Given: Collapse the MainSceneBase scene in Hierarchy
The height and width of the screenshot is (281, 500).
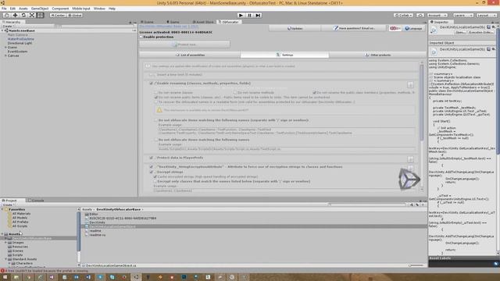Looking at the screenshot, I should pos(2,30).
